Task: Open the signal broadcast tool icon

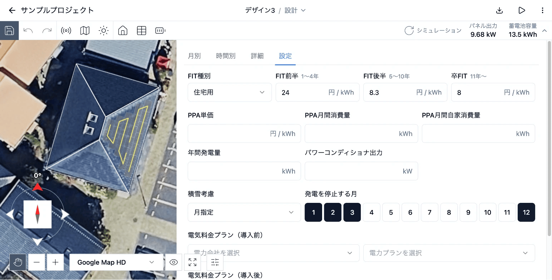Action: point(66,30)
